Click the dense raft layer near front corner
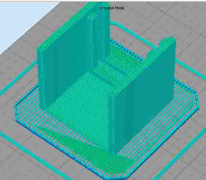Screen dimensions: 206x180 [92, 155]
